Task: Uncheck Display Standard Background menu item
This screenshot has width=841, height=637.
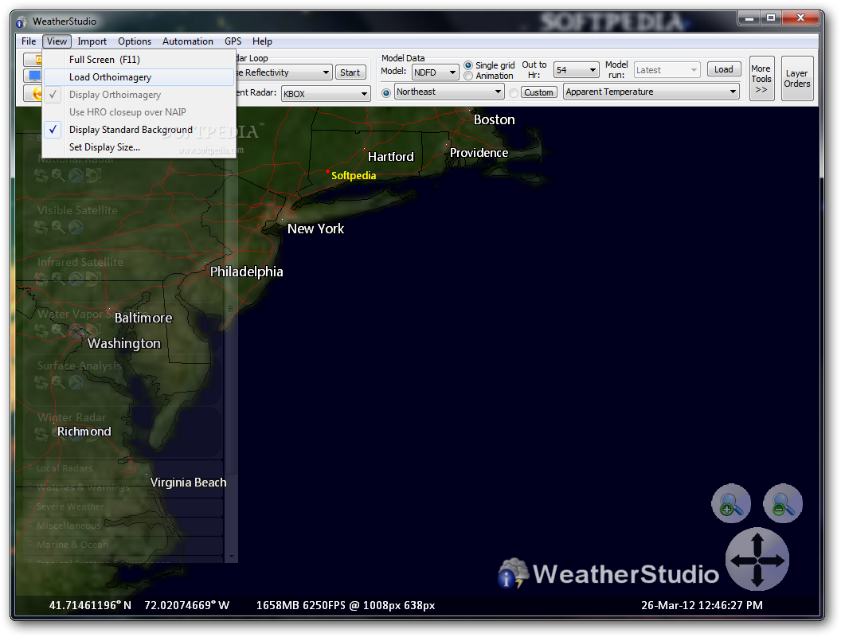Action: coord(139,130)
